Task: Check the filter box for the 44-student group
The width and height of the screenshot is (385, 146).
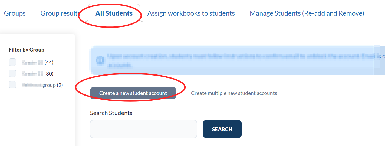Action: click(x=12, y=62)
